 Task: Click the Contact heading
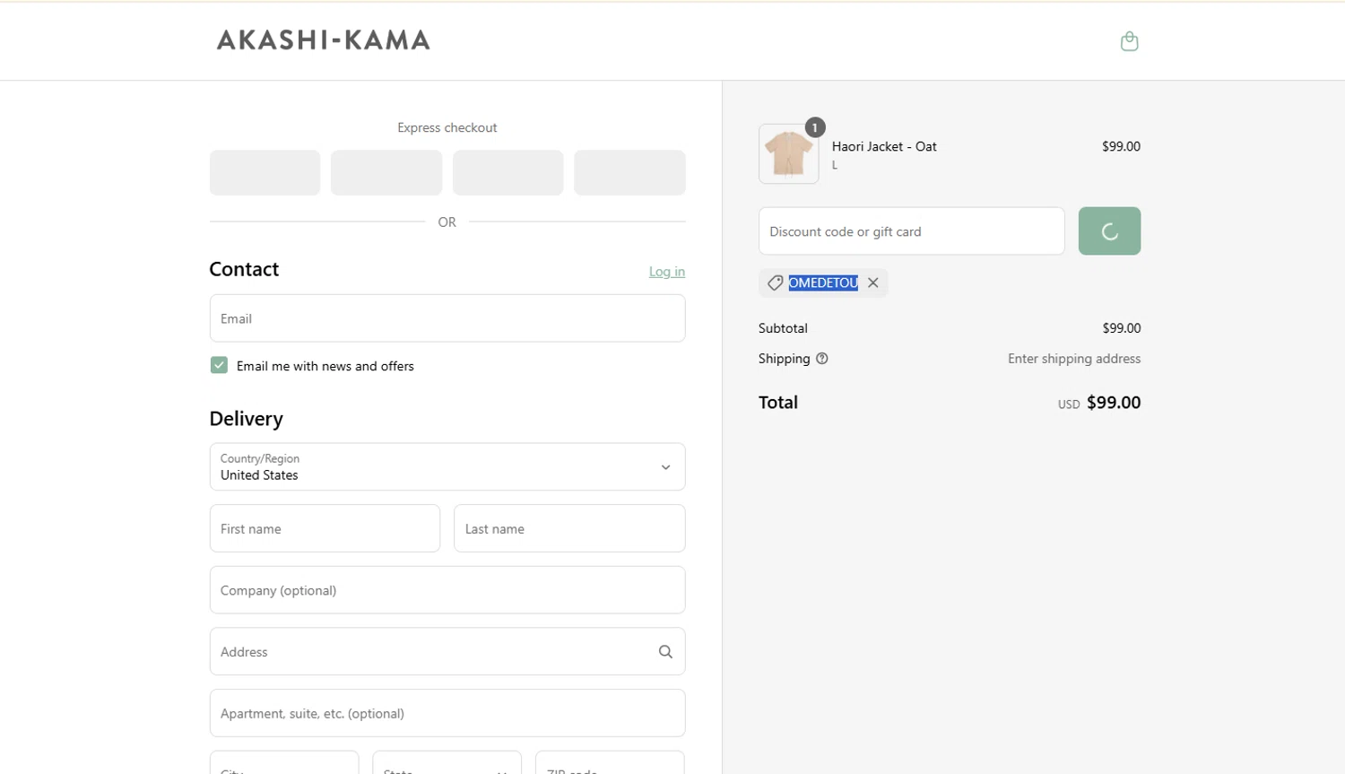244,269
